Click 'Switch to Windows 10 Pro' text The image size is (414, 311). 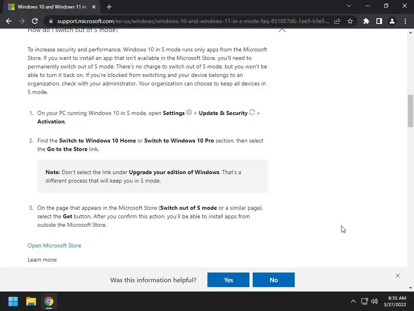(x=179, y=141)
